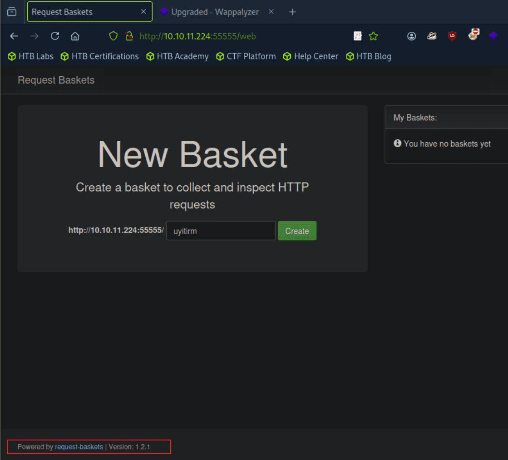Close the Upgraded - Wappalyzer tab
This screenshot has height=460, width=508.
coord(271,12)
